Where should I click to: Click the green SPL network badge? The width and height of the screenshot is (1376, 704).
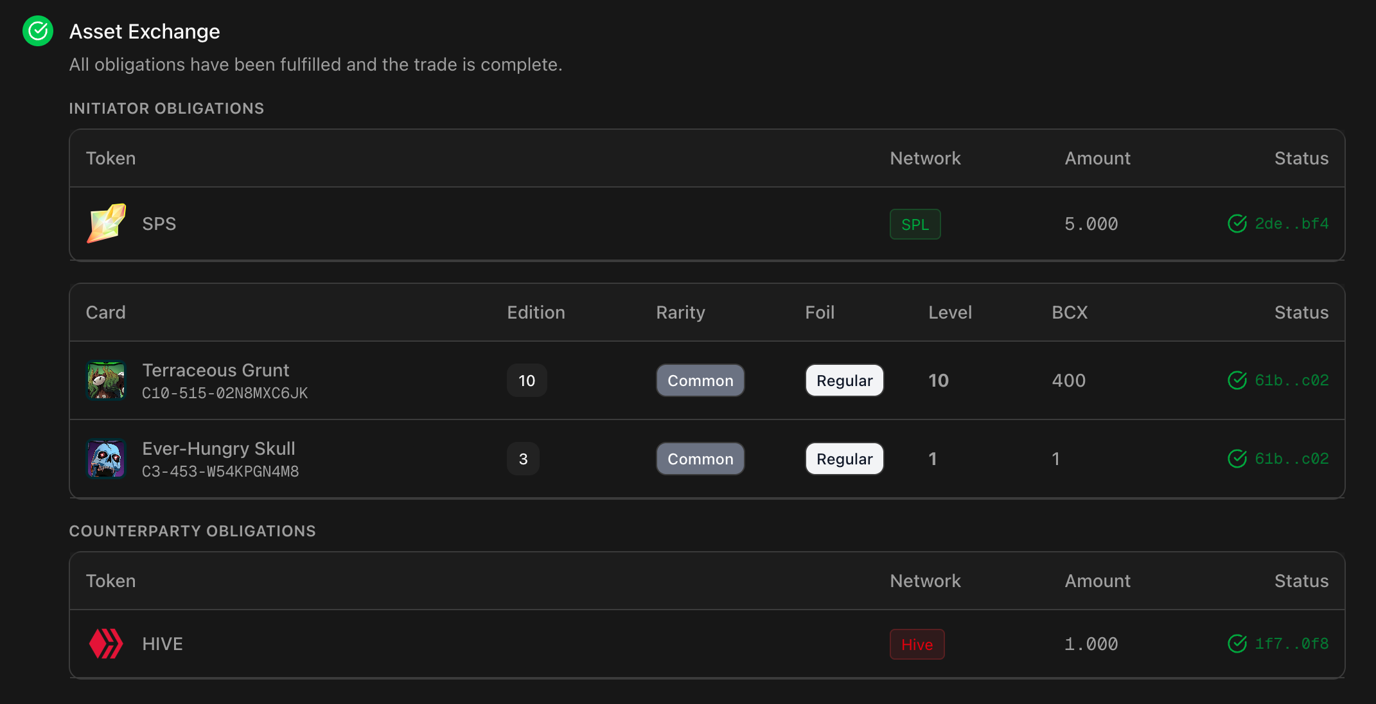pyautogui.click(x=915, y=224)
